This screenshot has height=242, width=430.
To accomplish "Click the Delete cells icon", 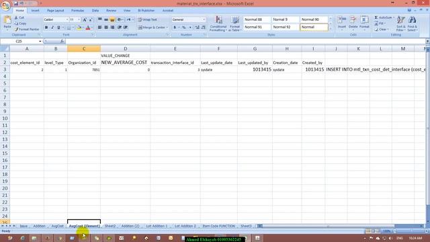I will (x=353, y=19).
